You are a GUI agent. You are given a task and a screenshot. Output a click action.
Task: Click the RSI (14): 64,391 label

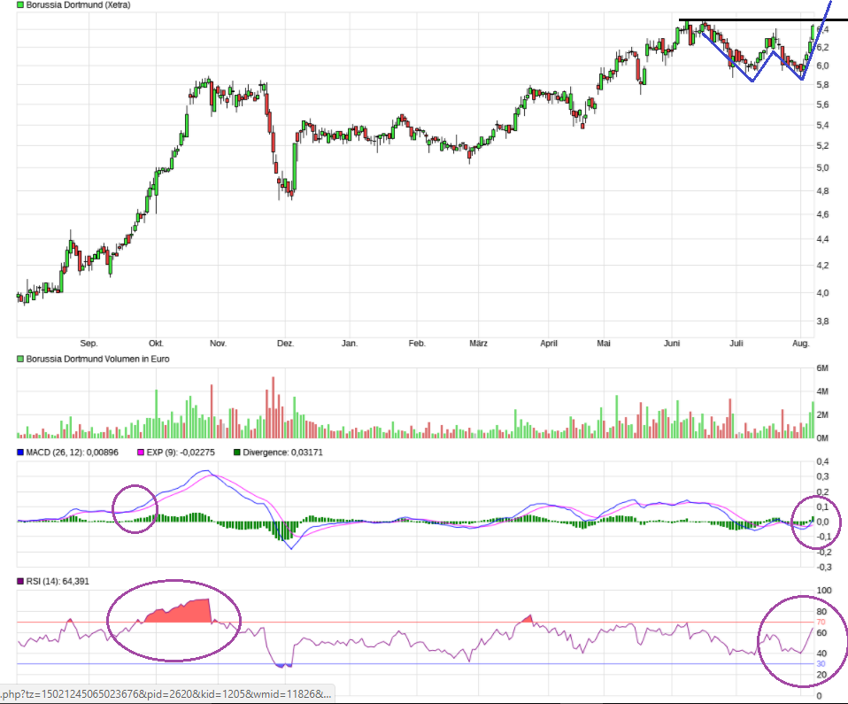[60, 581]
